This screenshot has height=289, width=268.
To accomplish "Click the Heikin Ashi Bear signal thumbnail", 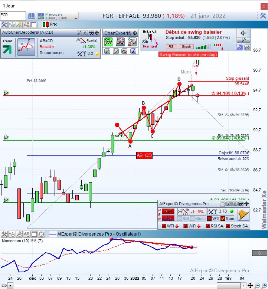I will (x=150, y=39).
